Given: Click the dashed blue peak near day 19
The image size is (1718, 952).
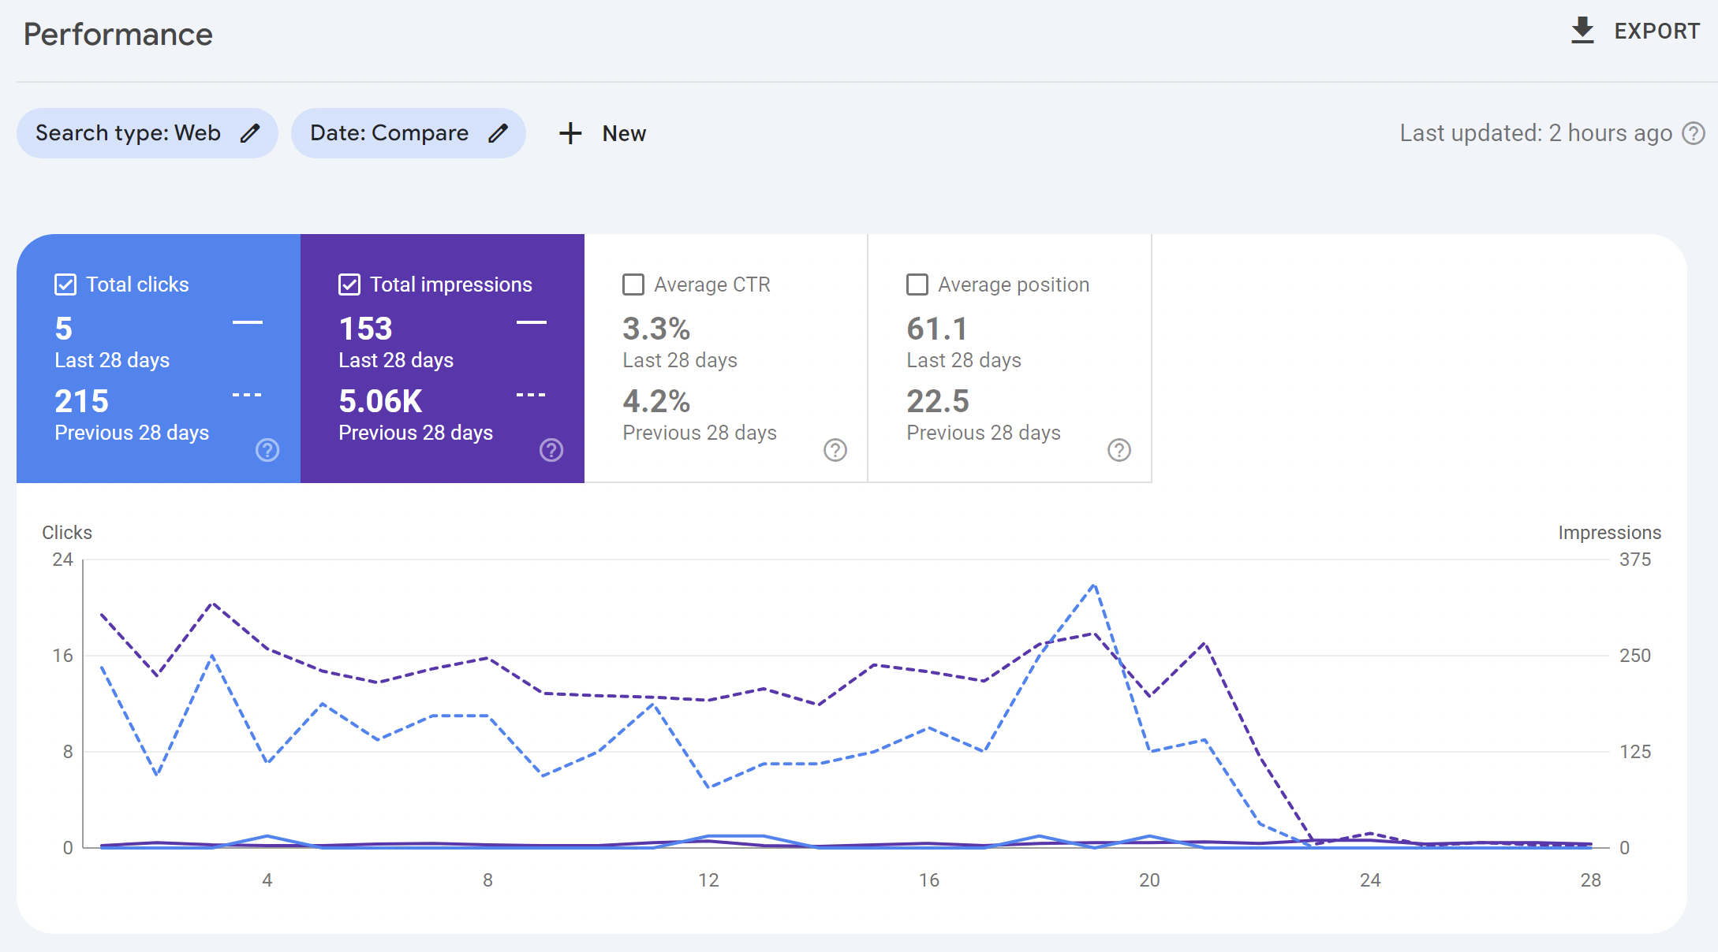Looking at the screenshot, I should tap(1093, 586).
